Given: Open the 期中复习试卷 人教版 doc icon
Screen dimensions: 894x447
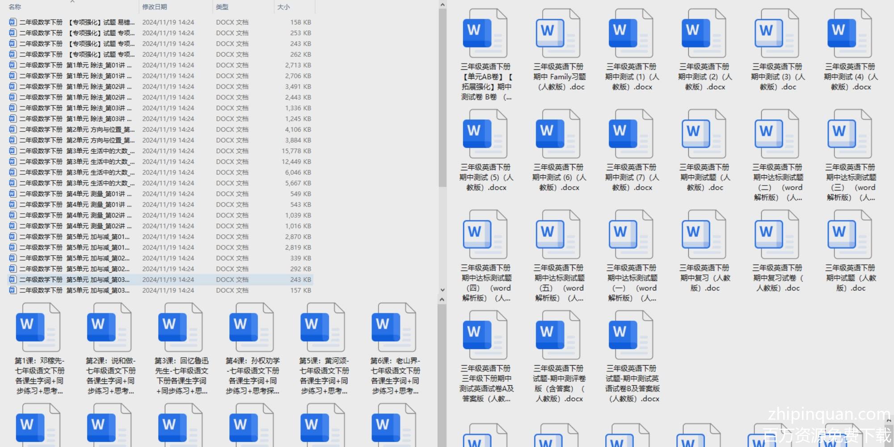Looking at the screenshot, I should coord(777,235).
